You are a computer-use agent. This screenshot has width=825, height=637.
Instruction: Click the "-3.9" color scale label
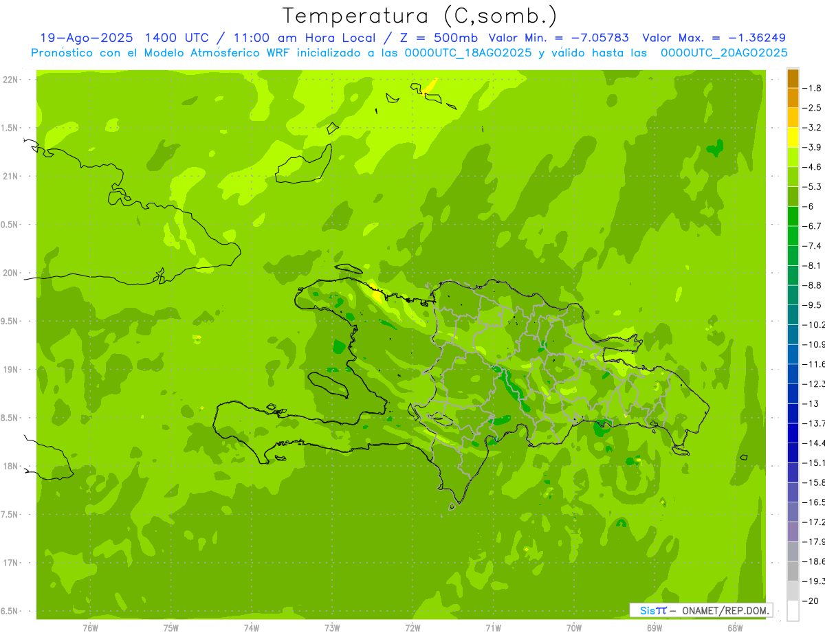coord(812,147)
